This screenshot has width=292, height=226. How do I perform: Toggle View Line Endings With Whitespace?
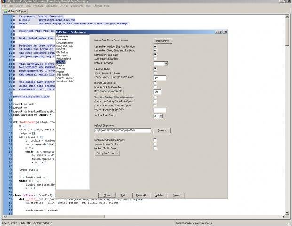pyautogui.click(x=155, y=97)
